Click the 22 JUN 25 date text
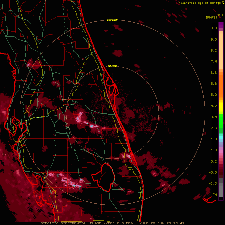Image resolution: width=225 pixels, height=225 pixels. 161,223
